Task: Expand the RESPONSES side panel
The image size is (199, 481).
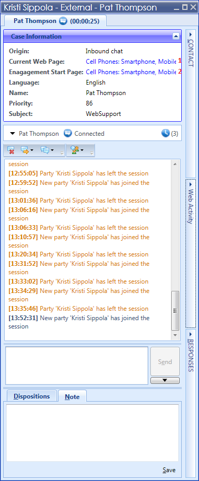Action: tap(191, 352)
